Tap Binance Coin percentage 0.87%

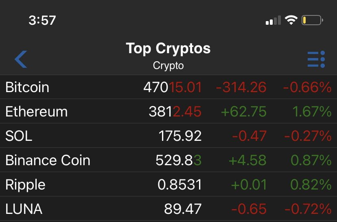311,160
